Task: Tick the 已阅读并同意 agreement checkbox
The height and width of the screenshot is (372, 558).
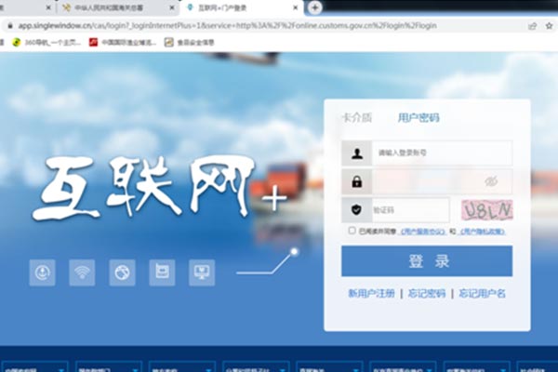Action: coord(352,231)
